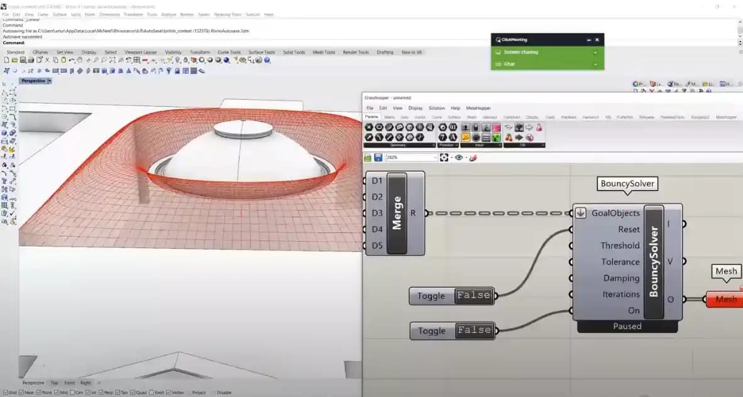Select the pink flask icon in Grasshopper ribbon
The width and height of the screenshot is (743, 397).
coord(539,128)
